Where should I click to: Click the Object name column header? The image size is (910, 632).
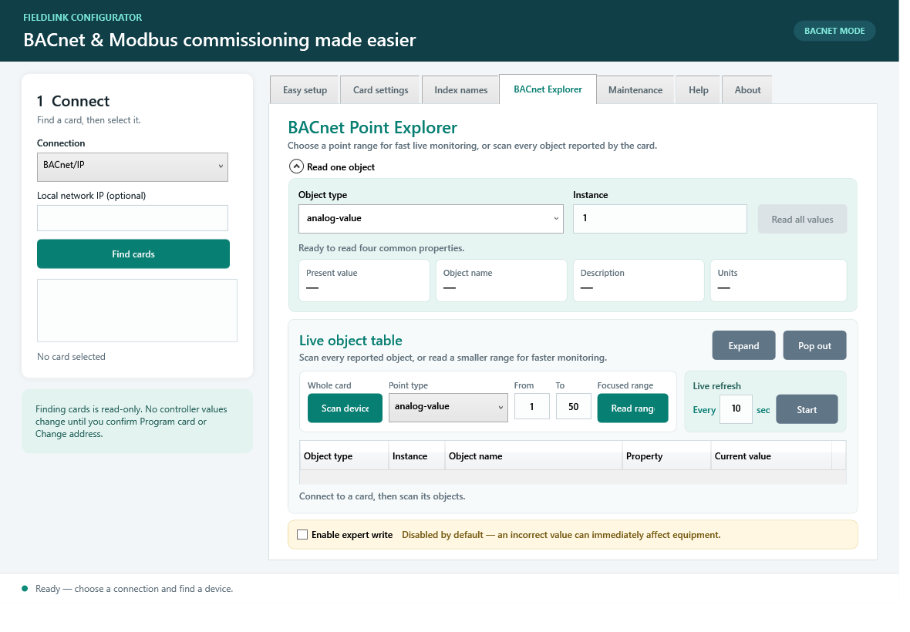[534, 456]
